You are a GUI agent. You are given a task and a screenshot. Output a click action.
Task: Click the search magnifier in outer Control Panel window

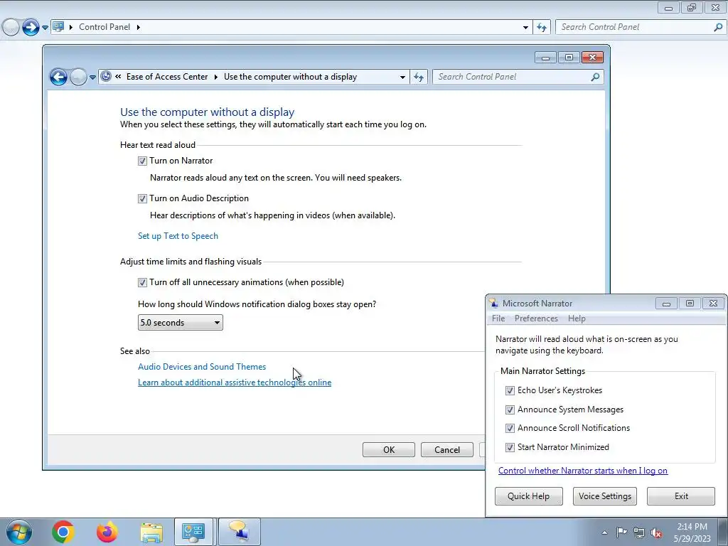coord(718,27)
